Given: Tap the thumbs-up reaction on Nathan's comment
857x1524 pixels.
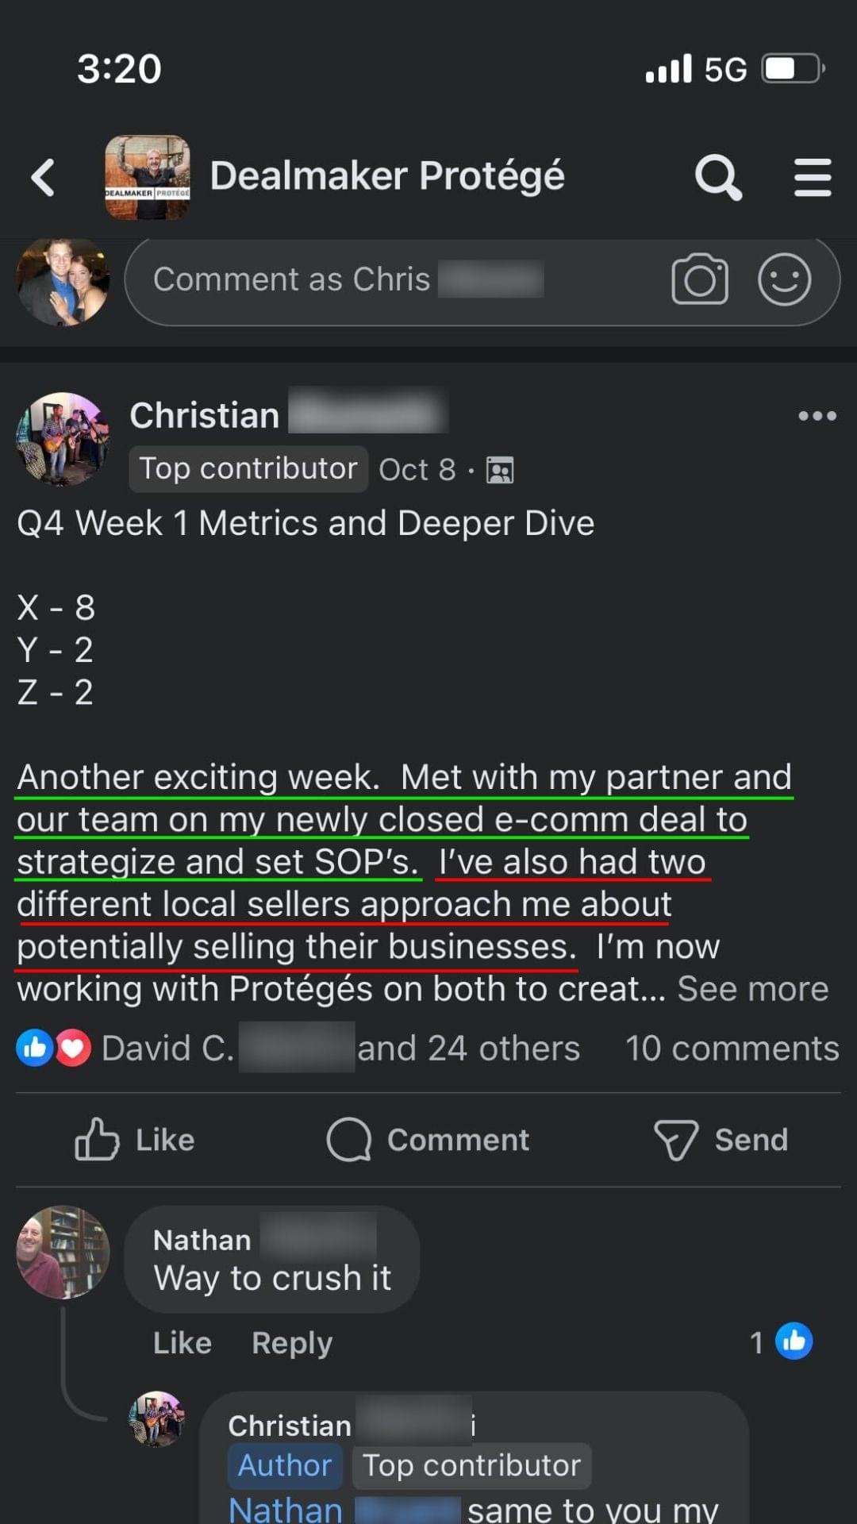Looking at the screenshot, I should click(x=794, y=1341).
